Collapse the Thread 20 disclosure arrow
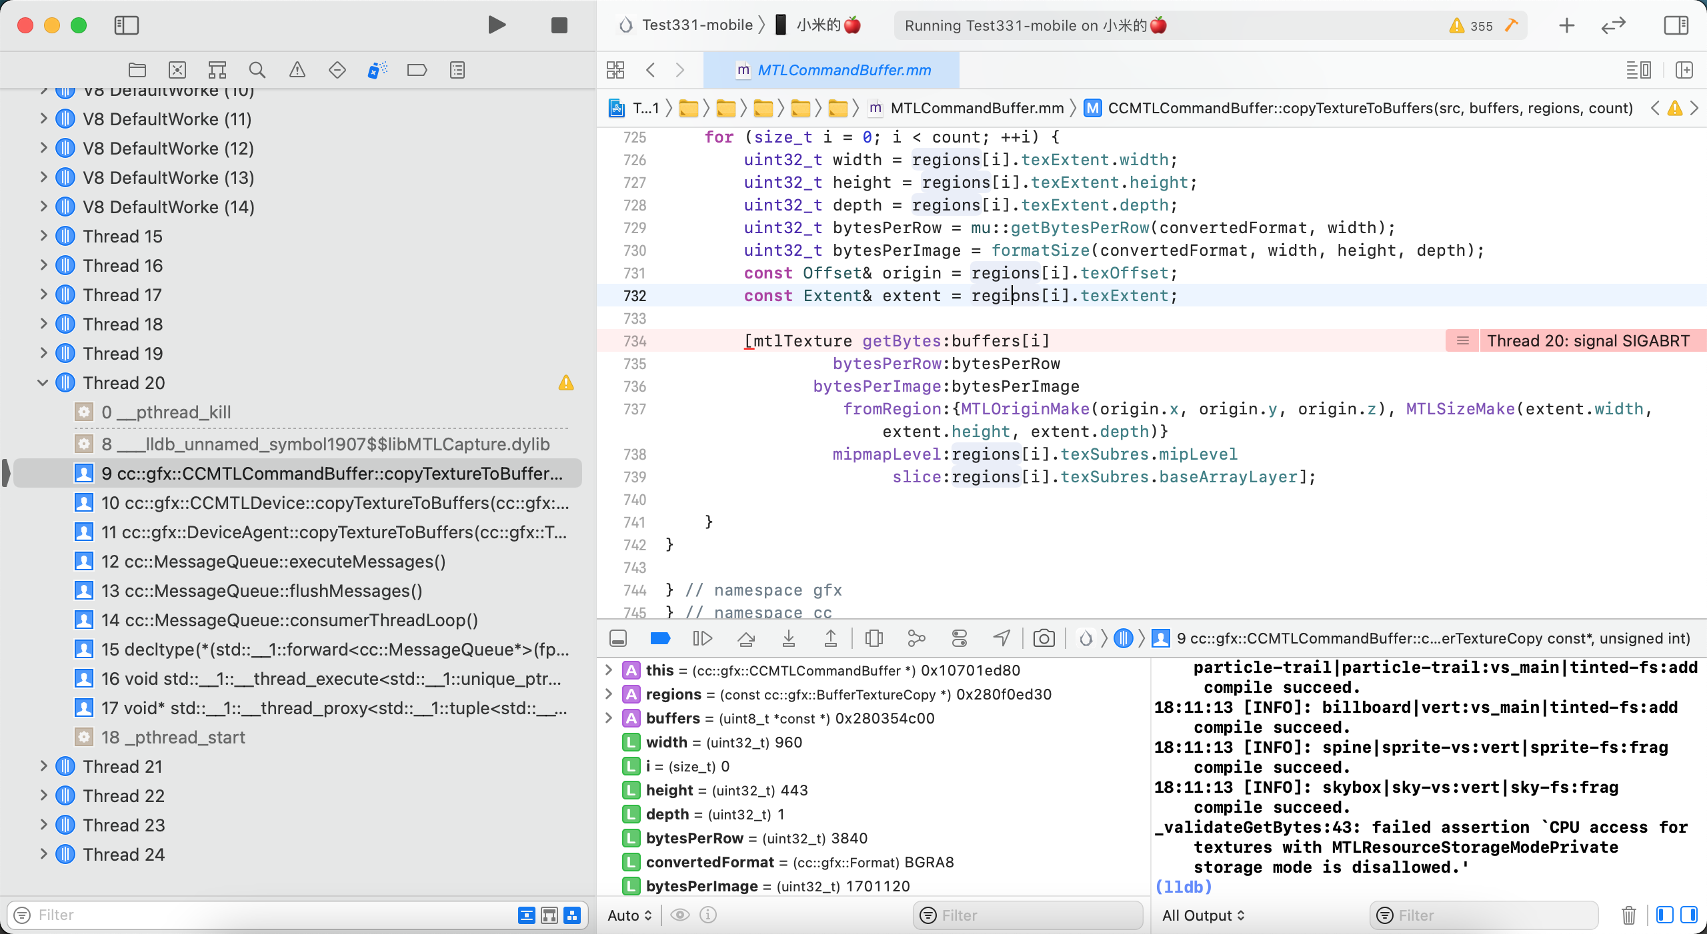The image size is (1707, 934). (x=43, y=382)
